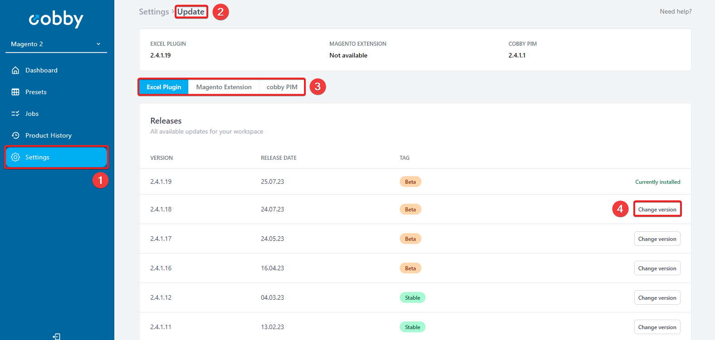Click the Stable tag for 2.4.1.12
The width and height of the screenshot is (715, 340).
[412, 297]
